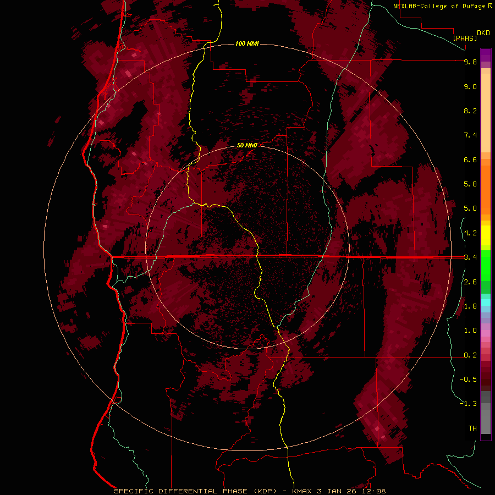The width and height of the screenshot is (495, 495).
Task: Click the [PHAS] label above the color bar
Action: (x=465, y=38)
